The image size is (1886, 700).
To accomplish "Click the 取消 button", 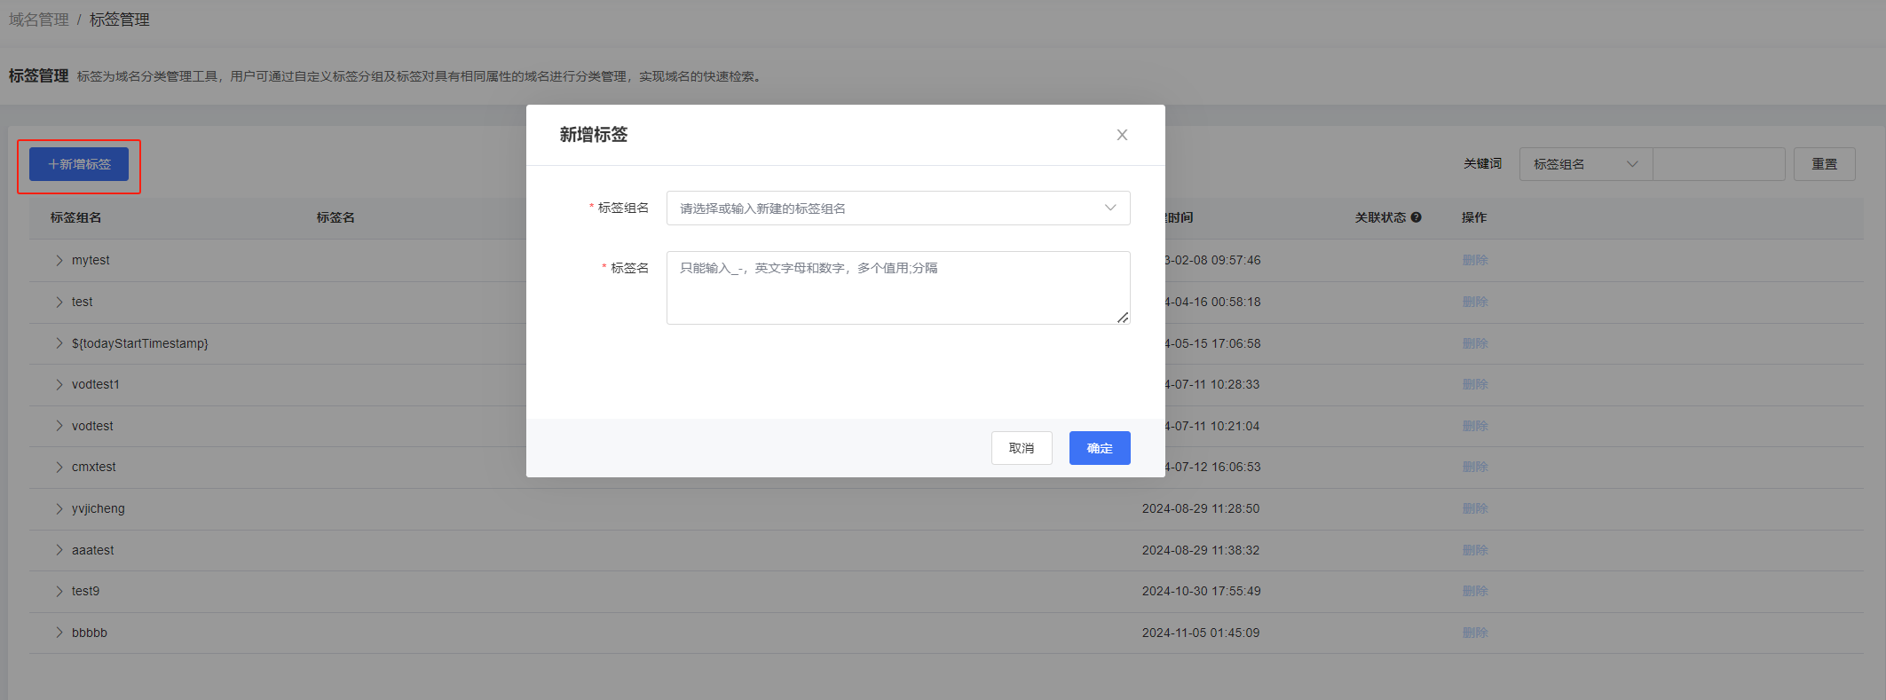I will (1022, 448).
